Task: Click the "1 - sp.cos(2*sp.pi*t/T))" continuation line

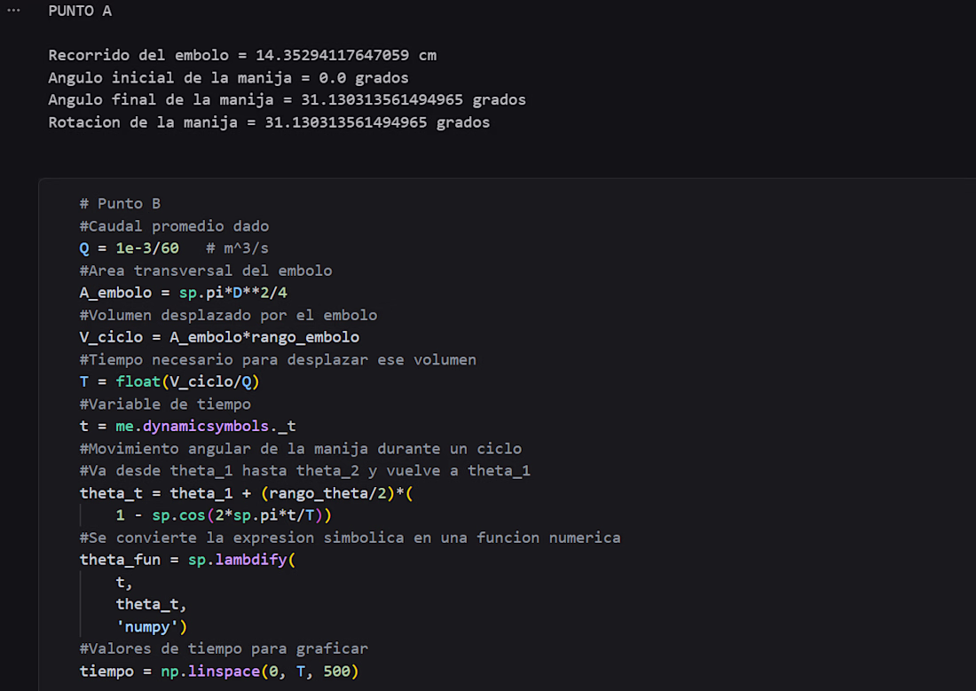Action: point(224,515)
